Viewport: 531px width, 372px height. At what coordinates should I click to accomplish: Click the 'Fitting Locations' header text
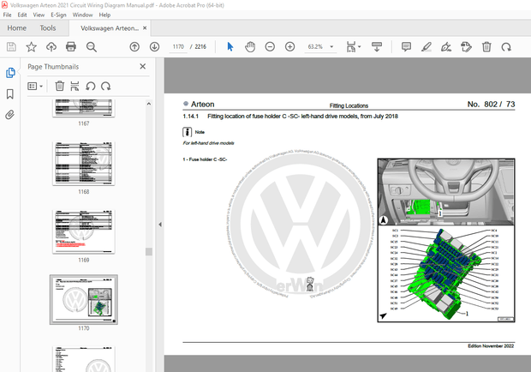coord(349,105)
